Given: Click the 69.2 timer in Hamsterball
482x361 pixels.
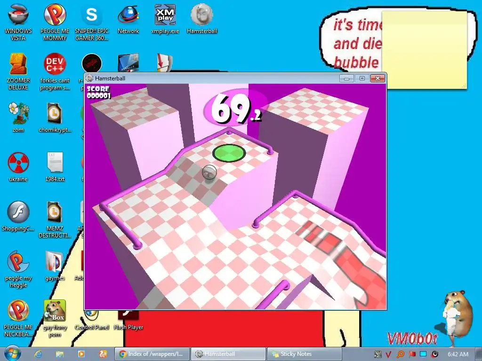Looking at the screenshot, I should 235,109.
